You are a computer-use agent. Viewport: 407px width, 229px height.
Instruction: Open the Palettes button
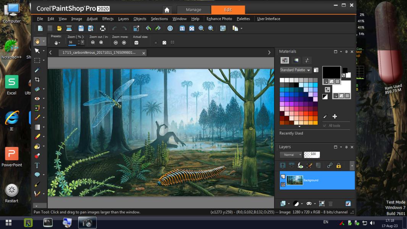point(243,19)
